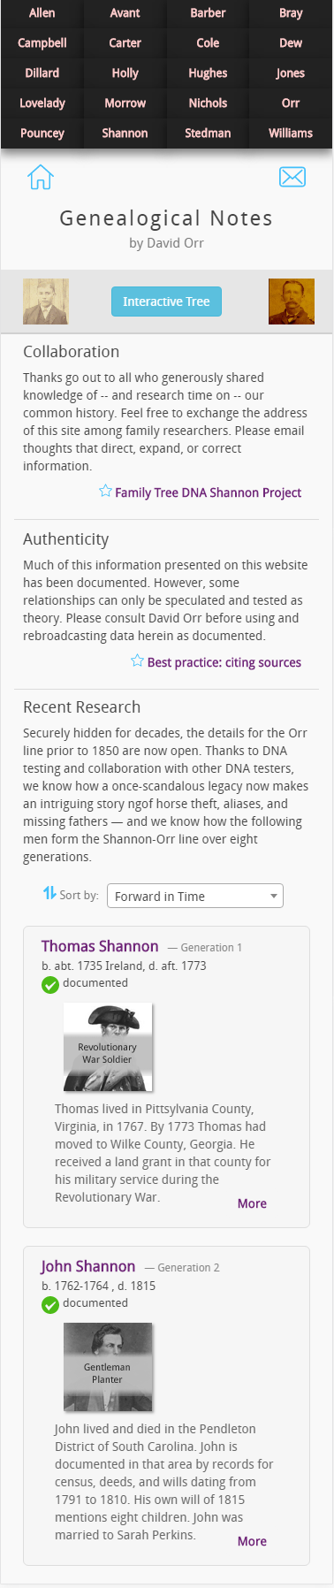Open the Lovelady surname page
This screenshot has height=1588, width=334.
[x=42, y=103]
